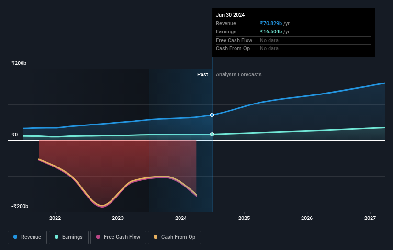This screenshot has height=250, width=393.
Task: Click the Analysts Forecasts label
Action: coord(238,75)
